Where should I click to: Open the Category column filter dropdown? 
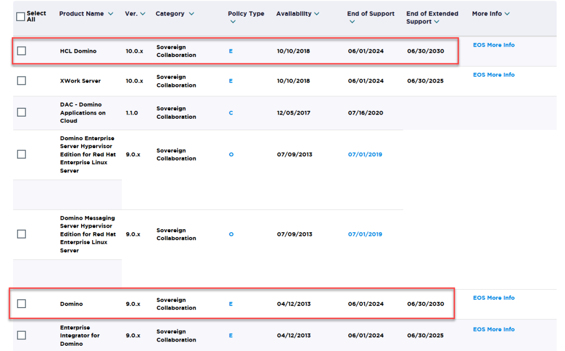(x=191, y=14)
